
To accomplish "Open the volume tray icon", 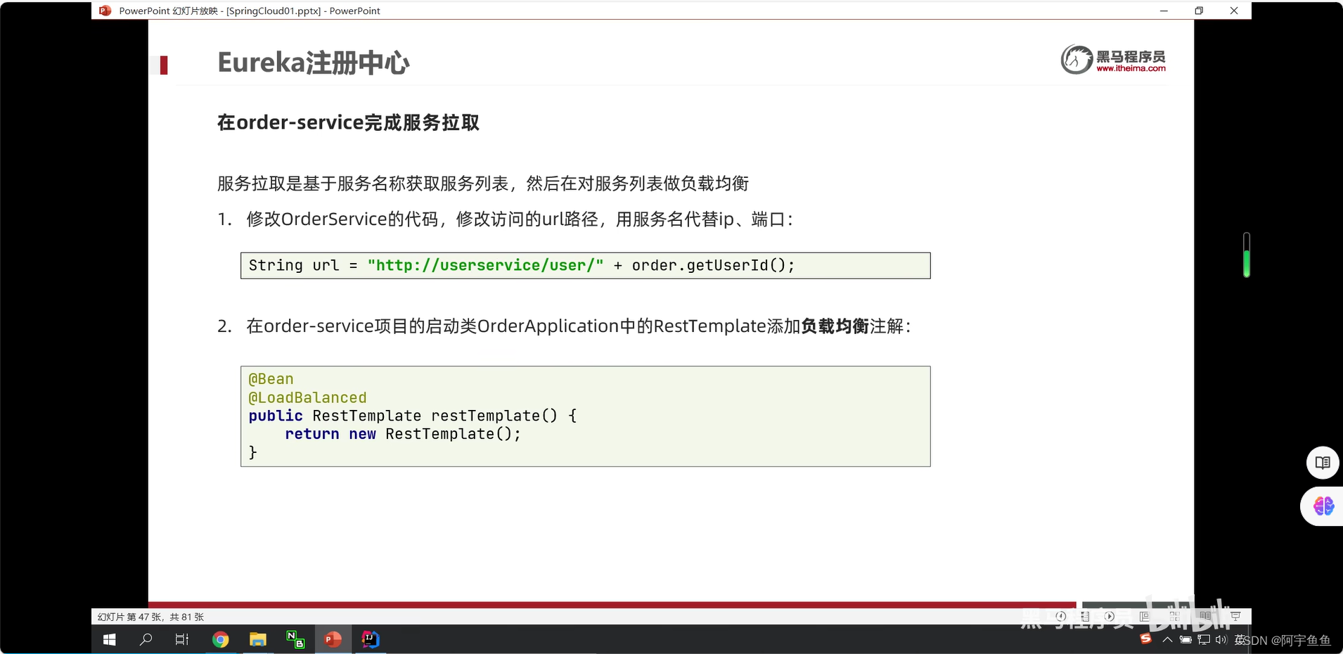I will 1221,639.
